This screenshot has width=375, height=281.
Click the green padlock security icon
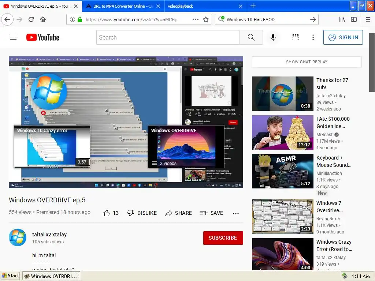[80, 19]
